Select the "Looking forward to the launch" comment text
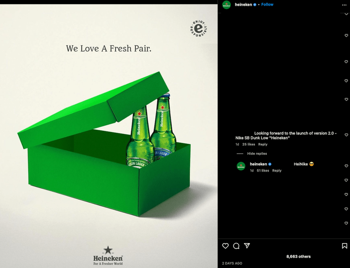Screen dimensions: 350x268 pyautogui.click(x=286, y=136)
